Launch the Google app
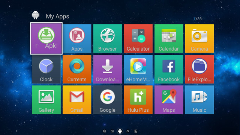 (108, 100)
